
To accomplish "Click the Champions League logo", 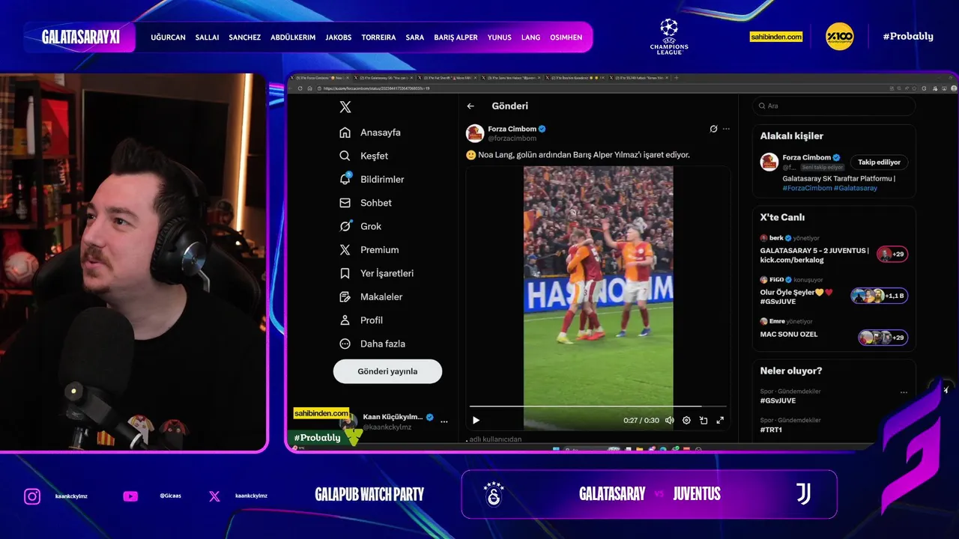I will coord(669,37).
